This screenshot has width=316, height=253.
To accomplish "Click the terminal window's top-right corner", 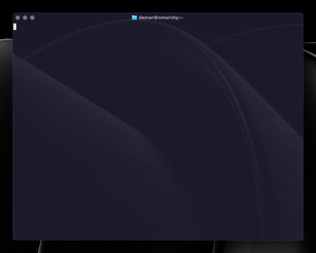I will coord(302,14).
